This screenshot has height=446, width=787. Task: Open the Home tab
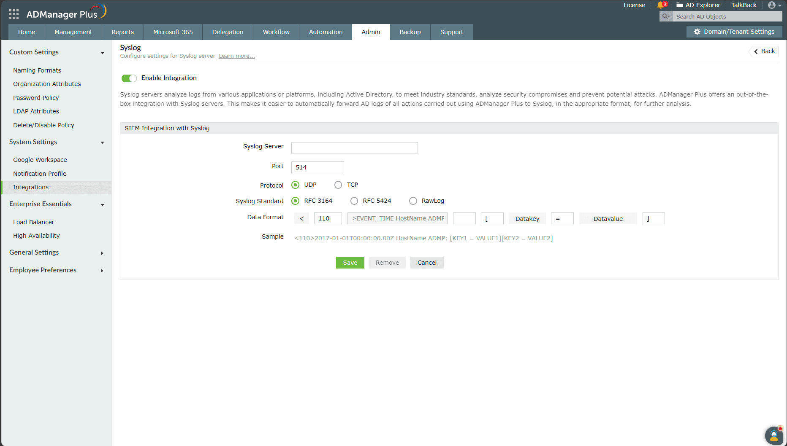pos(27,32)
